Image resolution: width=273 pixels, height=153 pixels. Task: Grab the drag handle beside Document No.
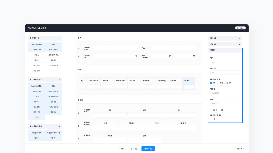tap(79, 49)
